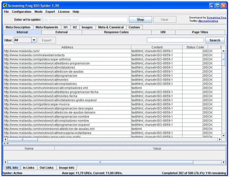Select the cat/editores-programacion row

click(x=112, y=63)
